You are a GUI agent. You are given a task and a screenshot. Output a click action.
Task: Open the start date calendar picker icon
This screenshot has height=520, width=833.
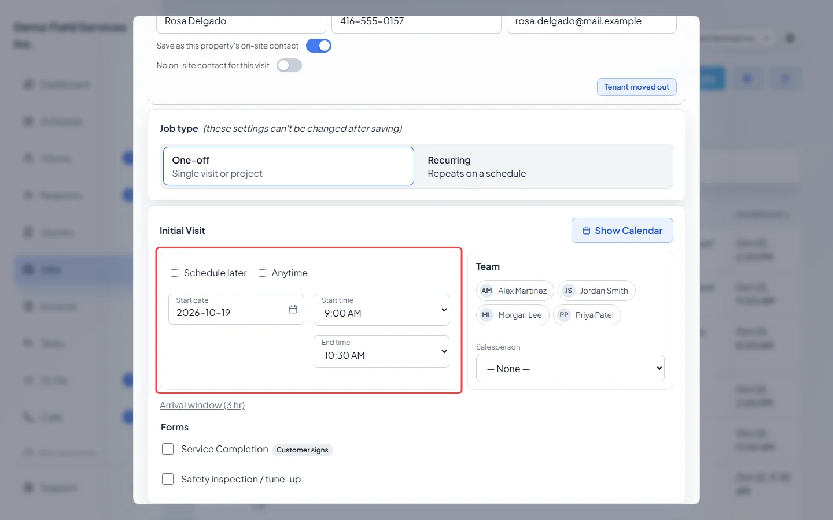tap(293, 309)
